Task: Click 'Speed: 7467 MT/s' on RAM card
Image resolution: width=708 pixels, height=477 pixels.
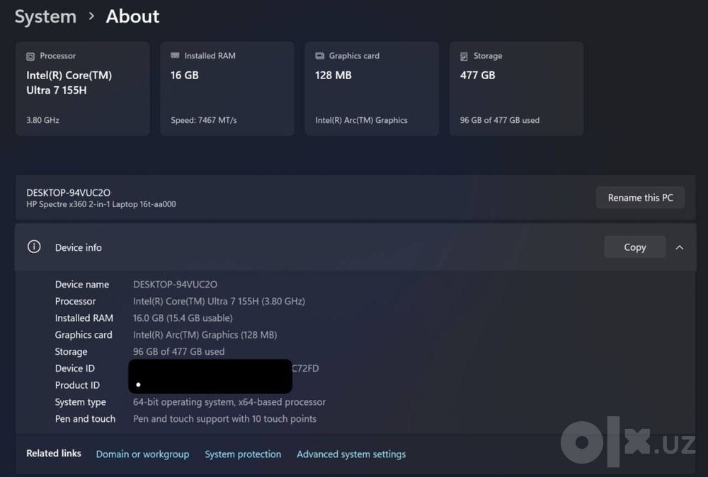Action: tap(204, 120)
